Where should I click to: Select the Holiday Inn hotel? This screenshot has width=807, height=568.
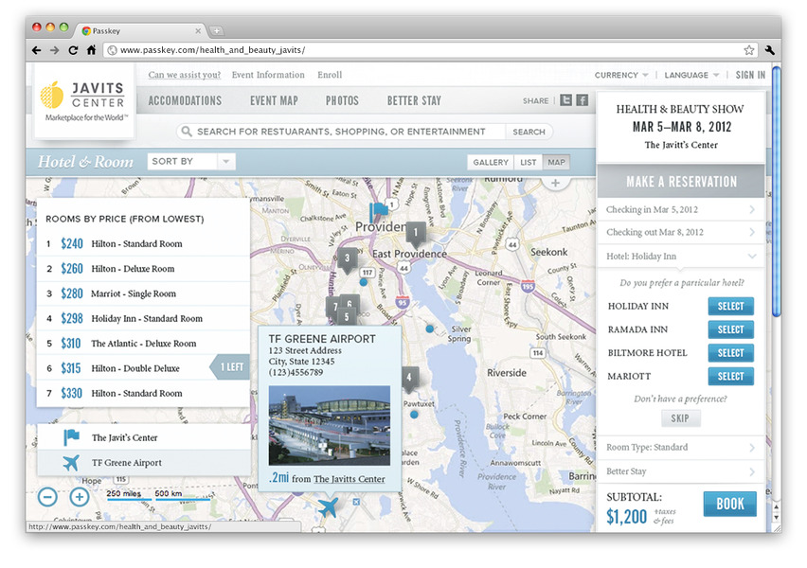(x=731, y=306)
